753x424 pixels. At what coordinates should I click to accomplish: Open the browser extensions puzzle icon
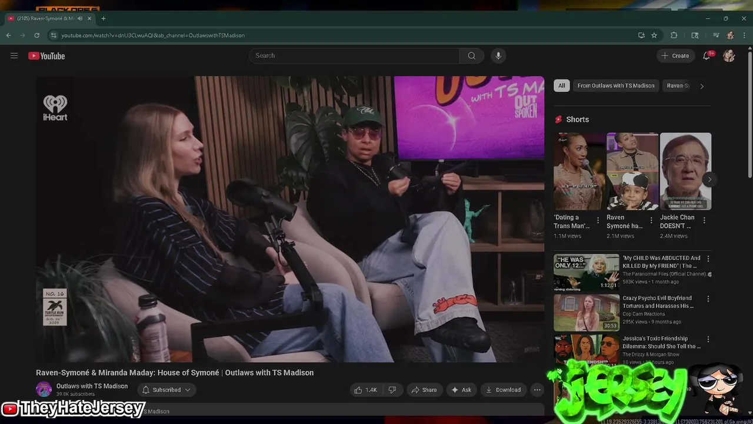[674, 35]
